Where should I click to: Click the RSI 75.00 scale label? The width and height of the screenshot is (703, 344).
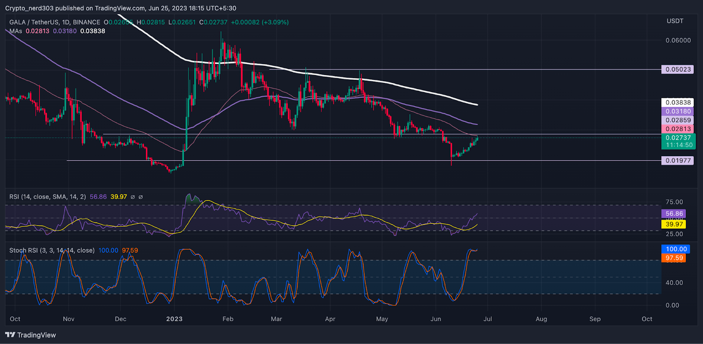click(674, 202)
